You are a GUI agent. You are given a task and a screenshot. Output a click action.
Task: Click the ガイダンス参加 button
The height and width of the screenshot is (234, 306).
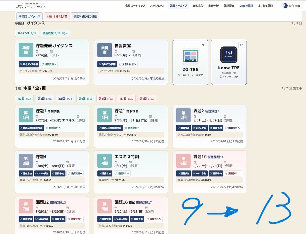click(29, 64)
